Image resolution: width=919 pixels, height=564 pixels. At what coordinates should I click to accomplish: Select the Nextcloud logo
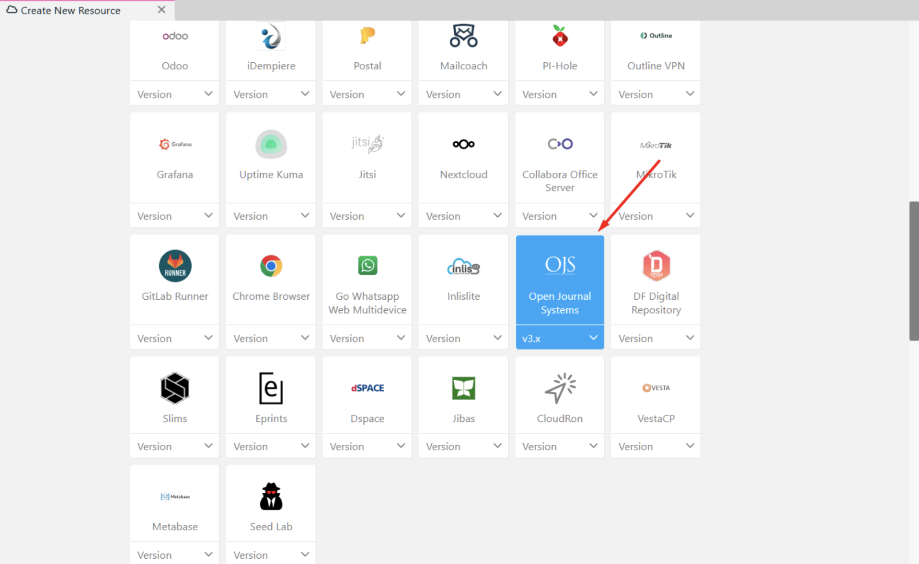[x=463, y=144]
